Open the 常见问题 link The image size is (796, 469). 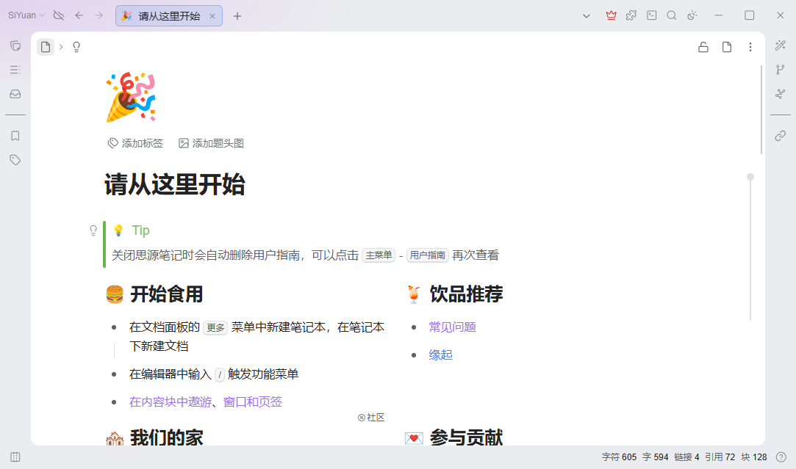tap(452, 327)
